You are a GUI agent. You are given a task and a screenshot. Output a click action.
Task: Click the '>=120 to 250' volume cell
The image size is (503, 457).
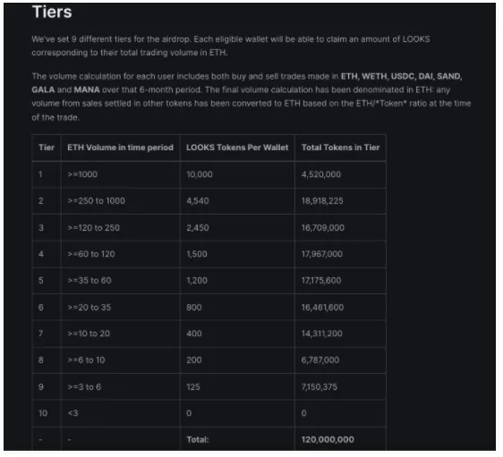pos(120,228)
